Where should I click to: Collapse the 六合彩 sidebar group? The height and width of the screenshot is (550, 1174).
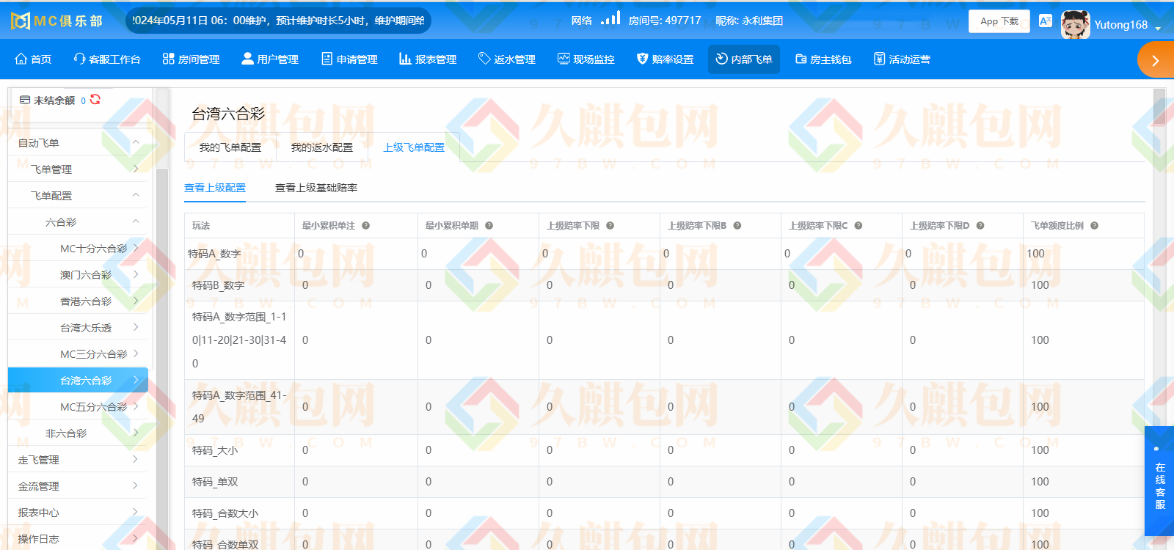click(78, 222)
